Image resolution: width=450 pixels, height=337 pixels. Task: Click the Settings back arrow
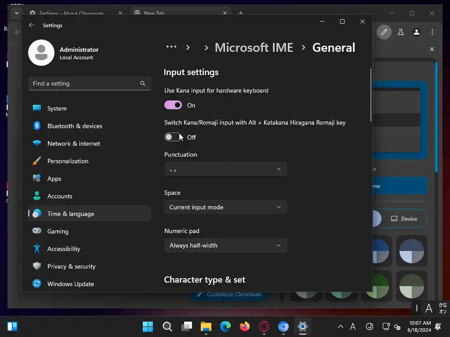coord(32,25)
